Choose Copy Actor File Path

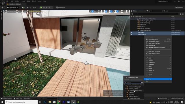click(x=158, y=43)
